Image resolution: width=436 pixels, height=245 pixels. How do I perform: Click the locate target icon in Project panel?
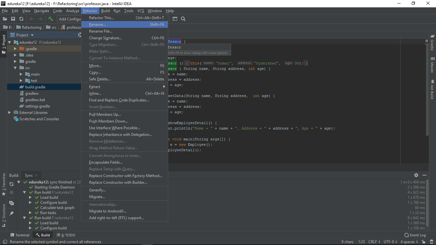[80, 35]
